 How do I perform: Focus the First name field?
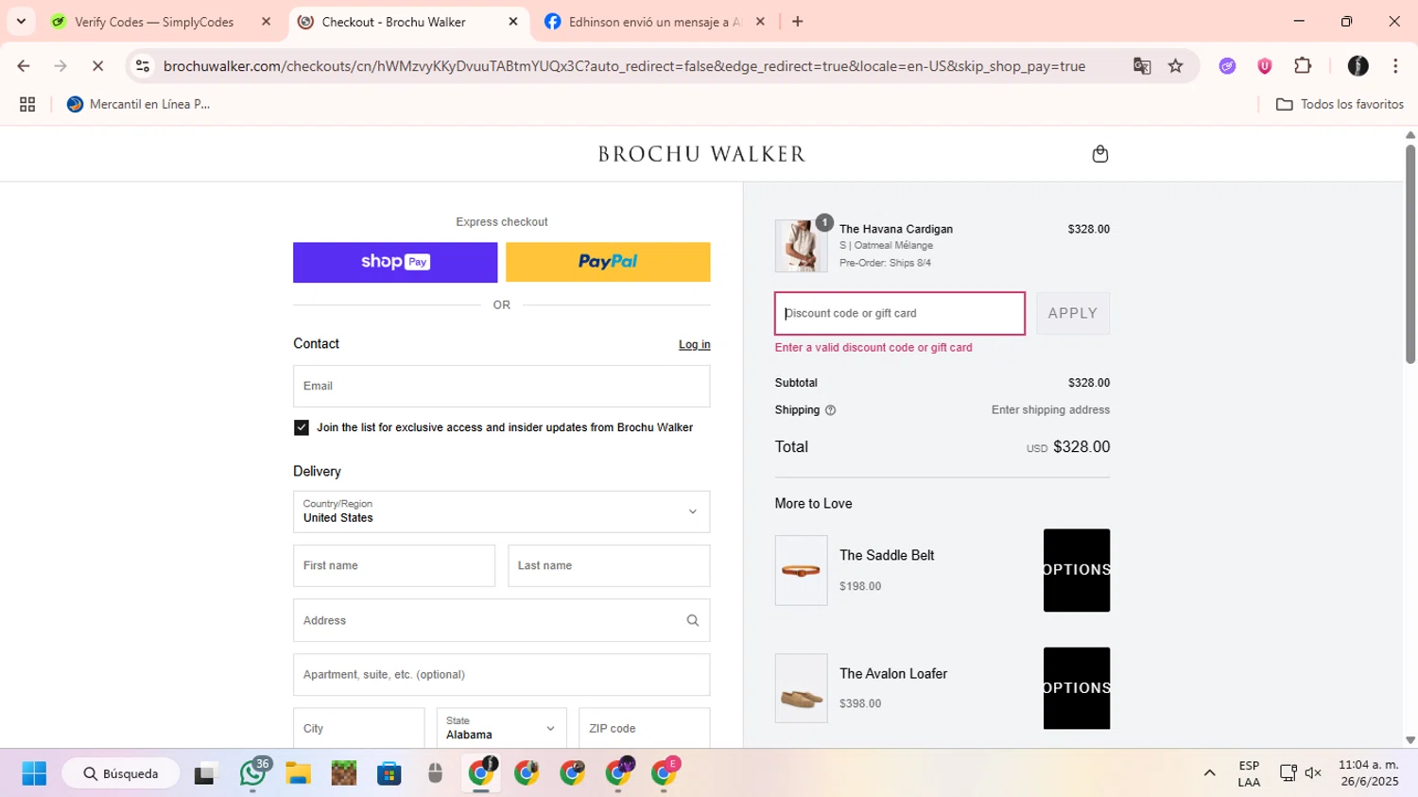394,565
